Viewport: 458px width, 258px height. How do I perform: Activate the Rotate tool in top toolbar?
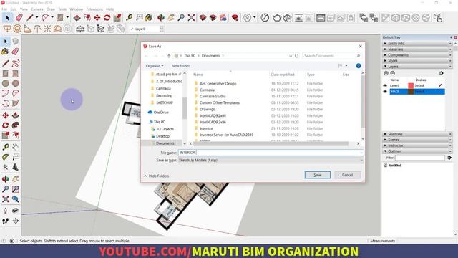click(x=107, y=18)
